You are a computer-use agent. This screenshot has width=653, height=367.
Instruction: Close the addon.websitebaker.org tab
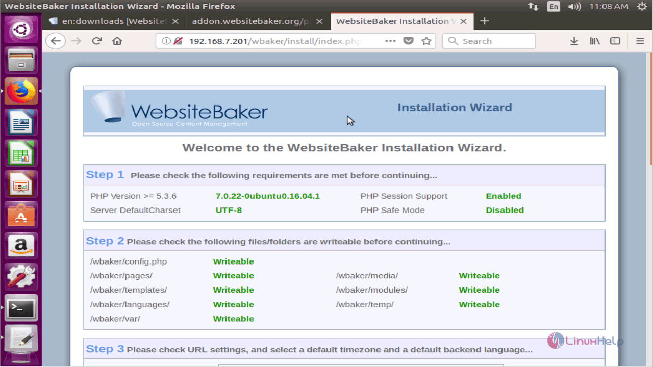tap(319, 21)
